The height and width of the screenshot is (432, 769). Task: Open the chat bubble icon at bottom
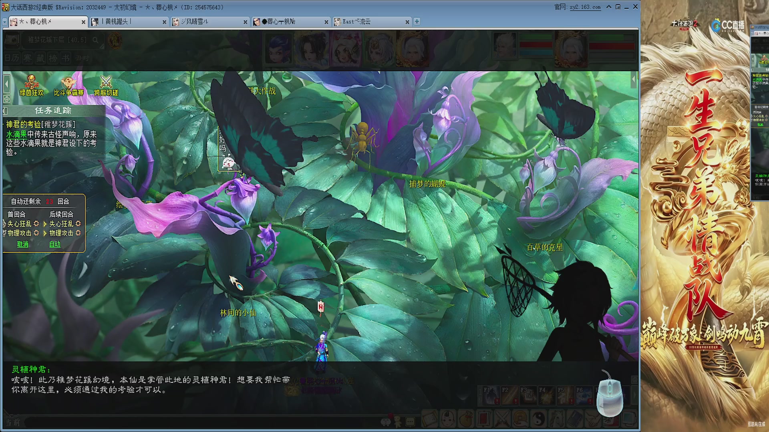tap(410, 421)
